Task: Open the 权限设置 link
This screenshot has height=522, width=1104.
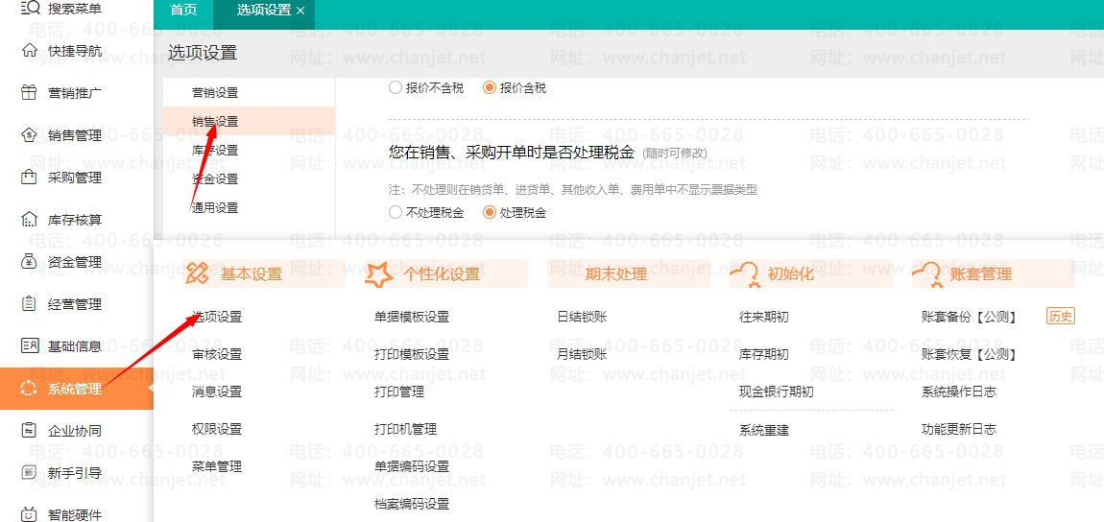Action: (x=216, y=428)
